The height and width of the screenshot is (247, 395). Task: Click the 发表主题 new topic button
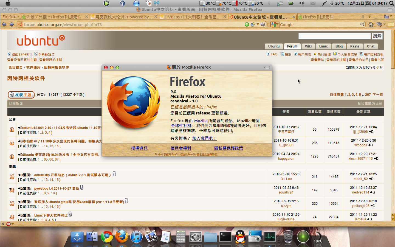click(21, 95)
